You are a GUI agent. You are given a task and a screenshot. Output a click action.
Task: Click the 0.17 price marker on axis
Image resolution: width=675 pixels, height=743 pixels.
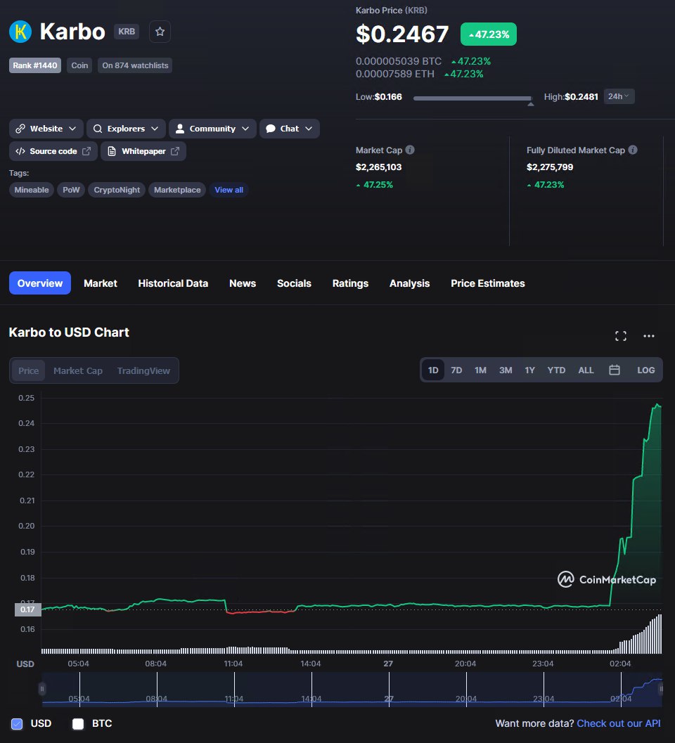pos(27,609)
